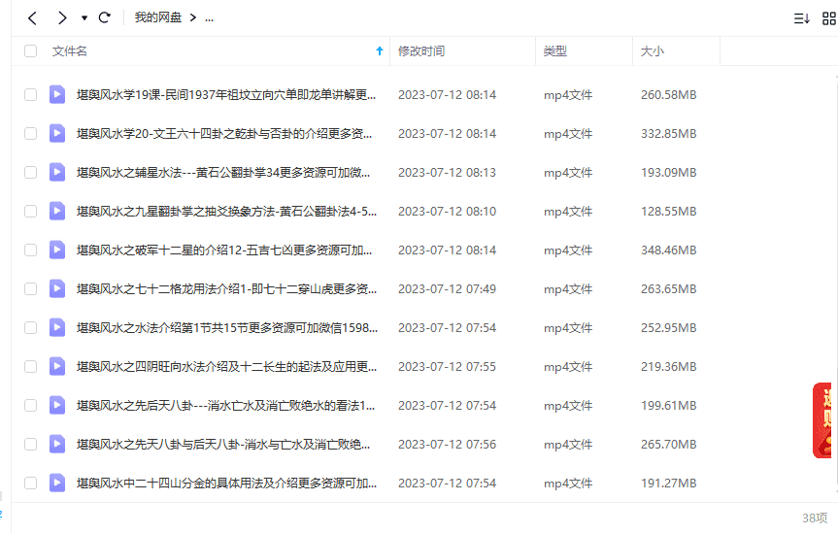Image resolution: width=838 pixels, height=534 pixels.
Task: Toggle the 文件名 sort direction arrow
Action: point(379,51)
